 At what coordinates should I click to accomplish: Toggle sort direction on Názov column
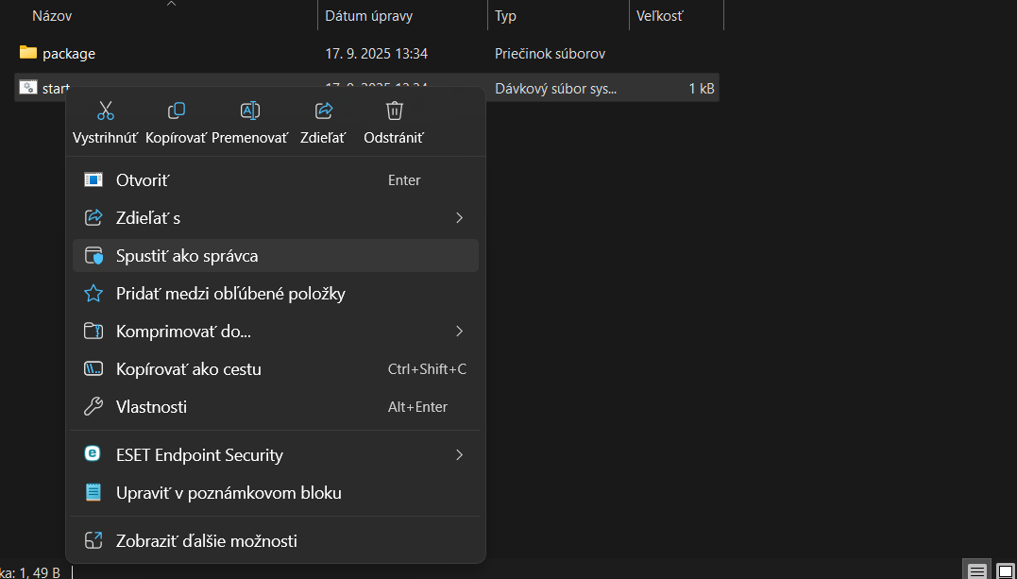[171, 8]
